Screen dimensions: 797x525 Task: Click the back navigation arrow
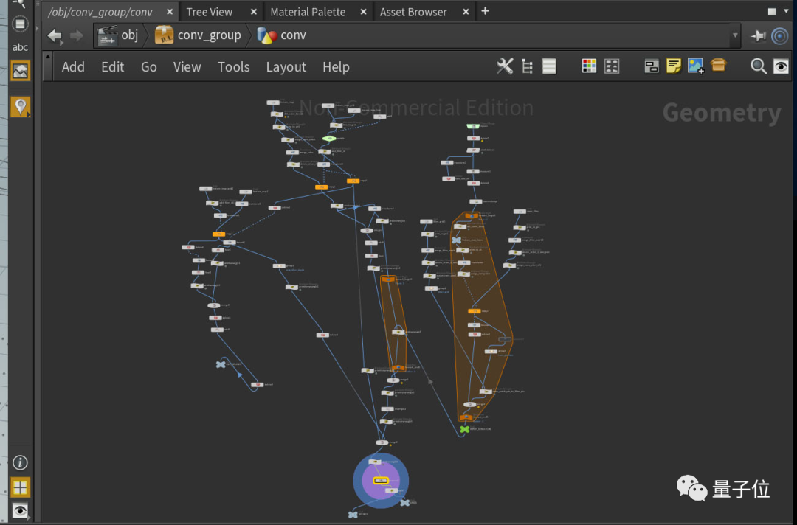[55, 35]
